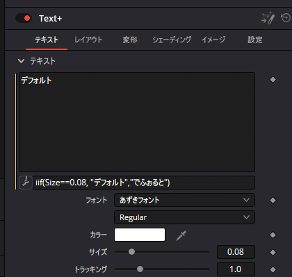The image size is (292, 277).
Task: Click the テキスト section heading
Action: tap(42, 61)
